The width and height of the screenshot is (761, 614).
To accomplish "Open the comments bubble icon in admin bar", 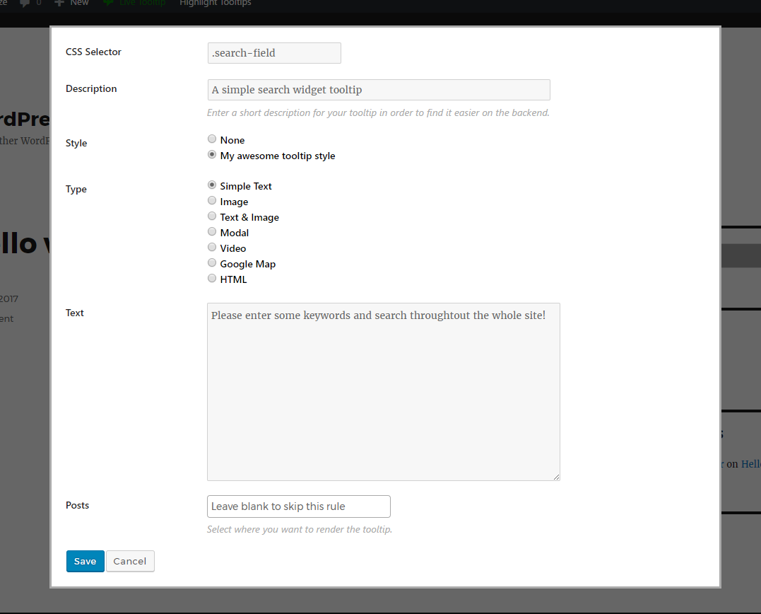I will tap(25, 3).
